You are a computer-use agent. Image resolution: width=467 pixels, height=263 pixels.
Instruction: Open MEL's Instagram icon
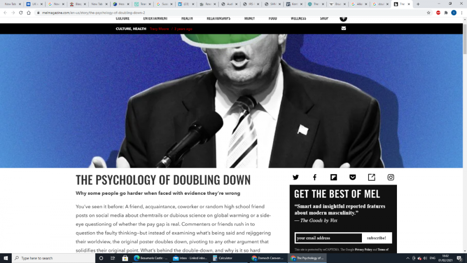[x=391, y=178]
